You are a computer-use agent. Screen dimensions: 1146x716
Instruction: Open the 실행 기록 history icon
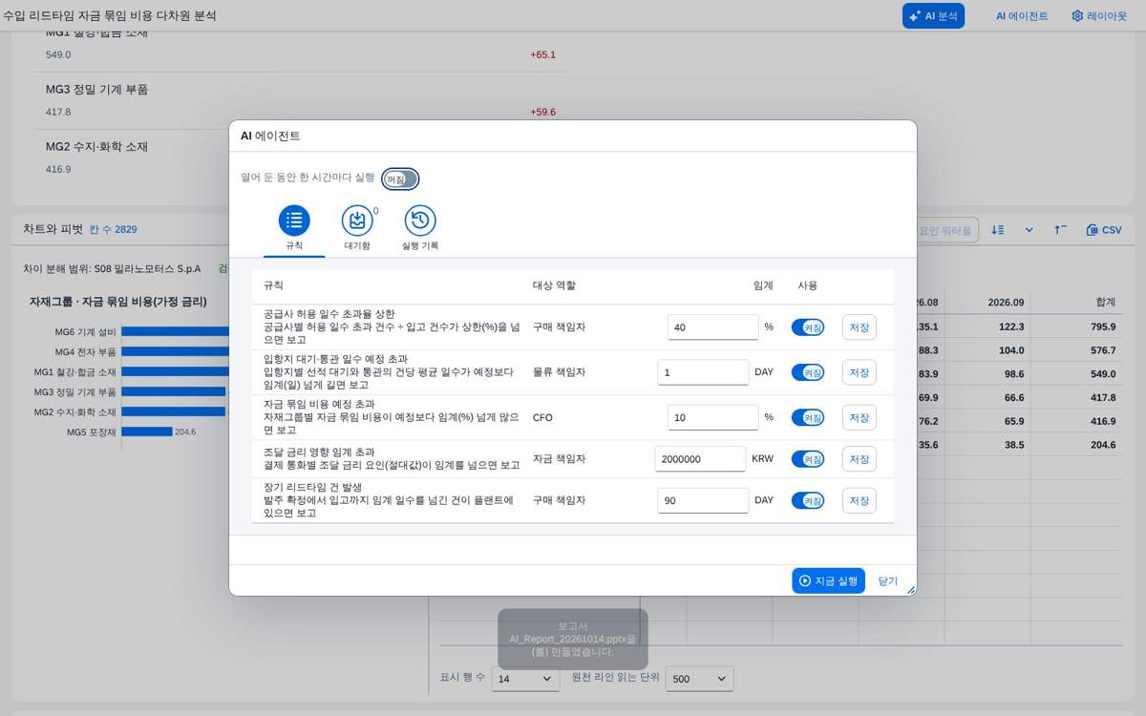pyautogui.click(x=420, y=221)
